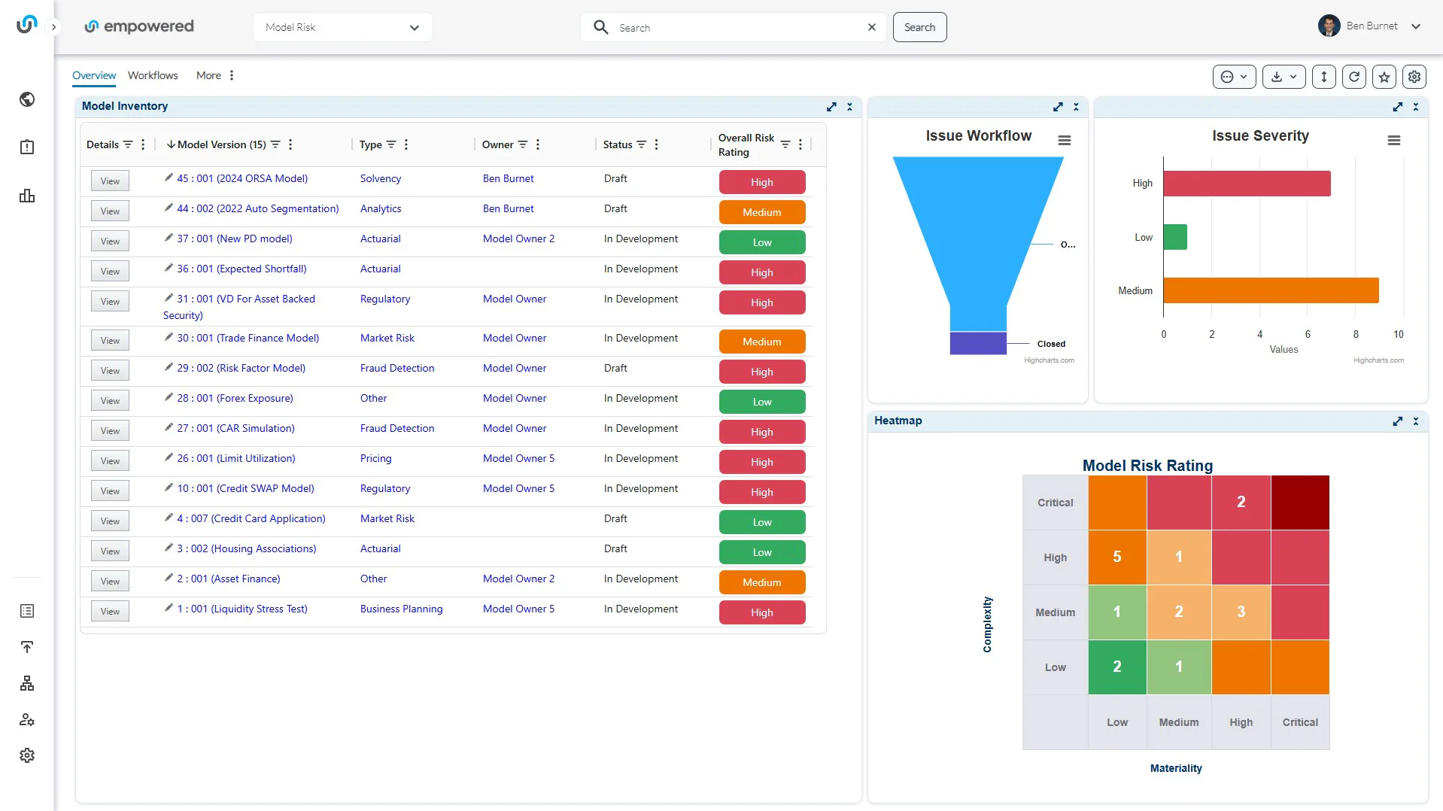This screenshot has height=811, width=1443.
Task: Click View for Liquidity Stress Test row
Action: click(x=110, y=612)
